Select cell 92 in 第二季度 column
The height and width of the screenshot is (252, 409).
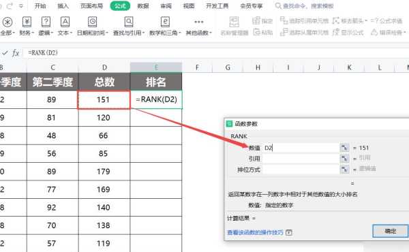pos(52,208)
